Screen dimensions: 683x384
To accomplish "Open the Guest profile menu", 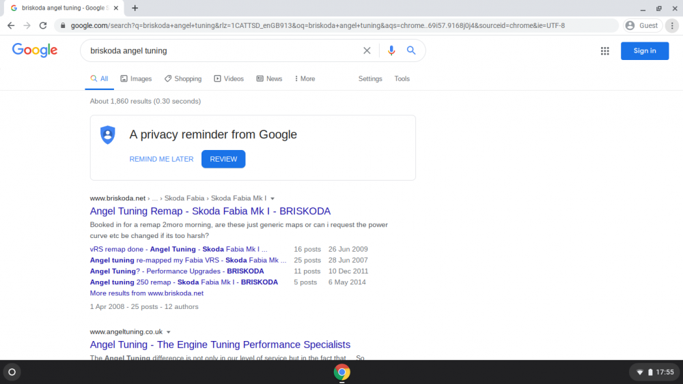I will (643, 26).
